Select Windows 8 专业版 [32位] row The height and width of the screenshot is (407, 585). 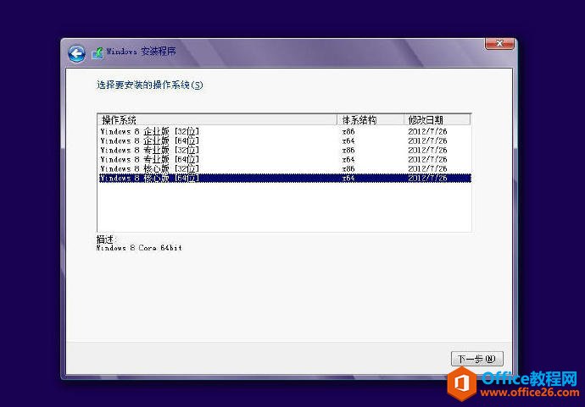(284, 150)
